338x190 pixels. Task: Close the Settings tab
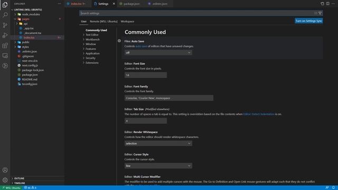tap(114, 4)
